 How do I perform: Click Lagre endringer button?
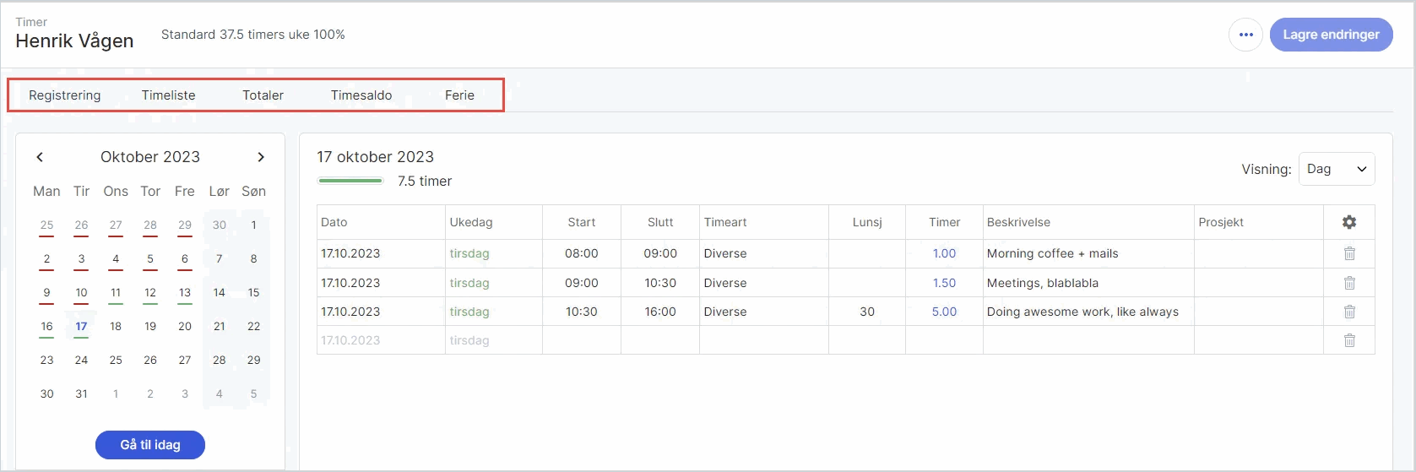point(1331,35)
